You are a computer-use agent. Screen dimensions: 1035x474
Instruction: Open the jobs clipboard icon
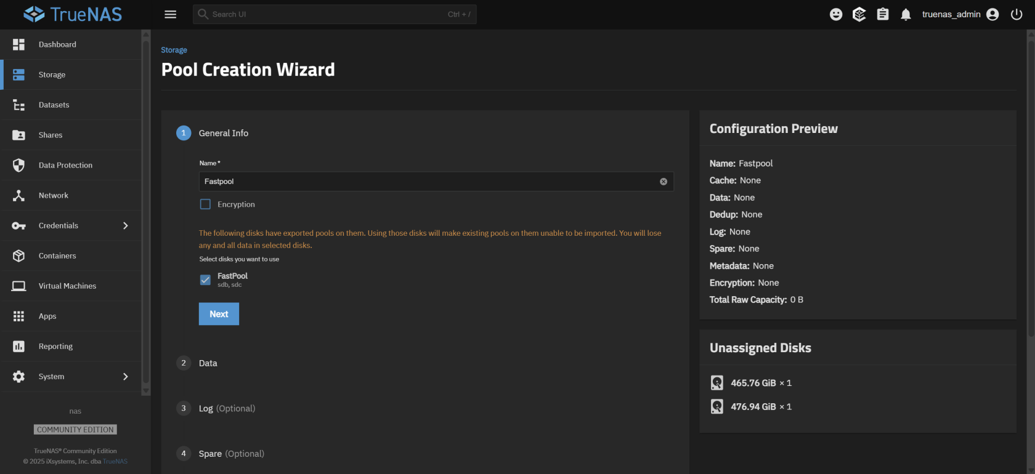[x=882, y=14]
